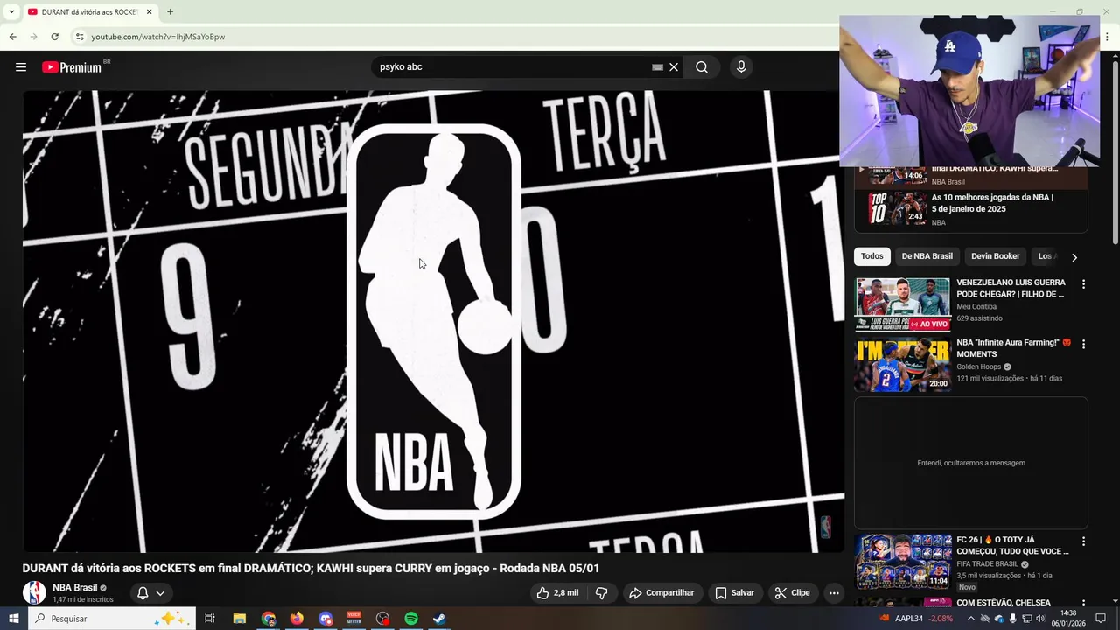Start voice search with microphone icon
This screenshot has width=1120, height=630.
pos(741,67)
